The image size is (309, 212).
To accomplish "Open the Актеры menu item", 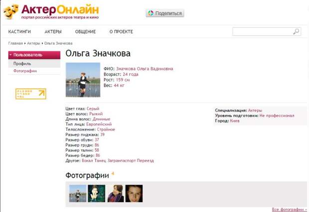I will click(53, 32).
